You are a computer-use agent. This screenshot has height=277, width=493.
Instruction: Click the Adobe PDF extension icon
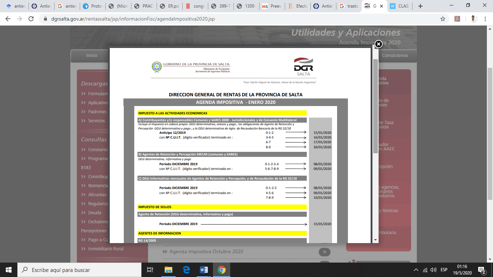457,19
